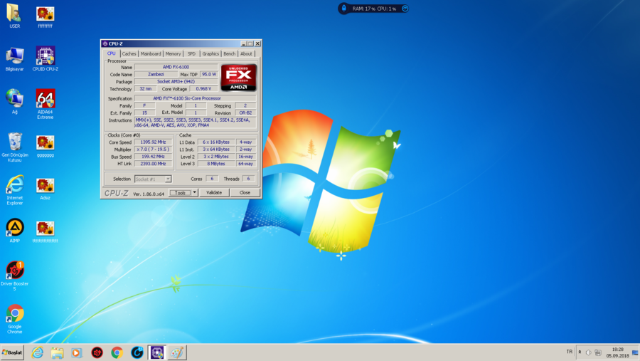The width and height of the screenshot is (640, 361).
Task: Switch to the Mainboard tab
Action: tap(151, 53)
